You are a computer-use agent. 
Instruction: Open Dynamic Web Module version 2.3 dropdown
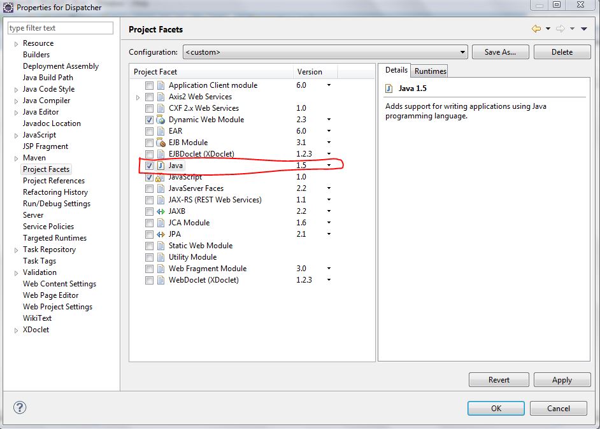(329, 119)
